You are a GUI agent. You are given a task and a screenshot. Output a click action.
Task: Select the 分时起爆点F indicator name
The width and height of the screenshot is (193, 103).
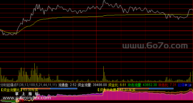pyautogui.click(x=9, y=85)
